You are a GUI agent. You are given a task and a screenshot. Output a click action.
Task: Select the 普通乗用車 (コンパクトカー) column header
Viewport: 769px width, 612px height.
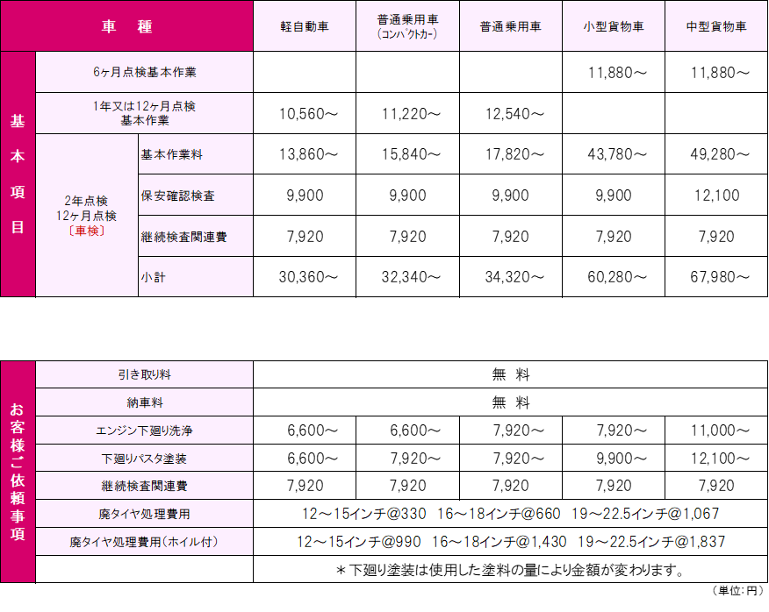tap(407, 26)
